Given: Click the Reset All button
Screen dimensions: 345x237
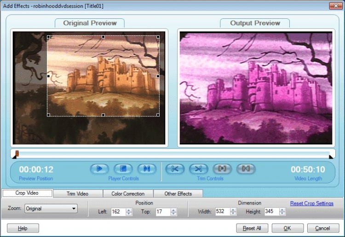Looking at the screenshot, I should (x=252, y=228).
